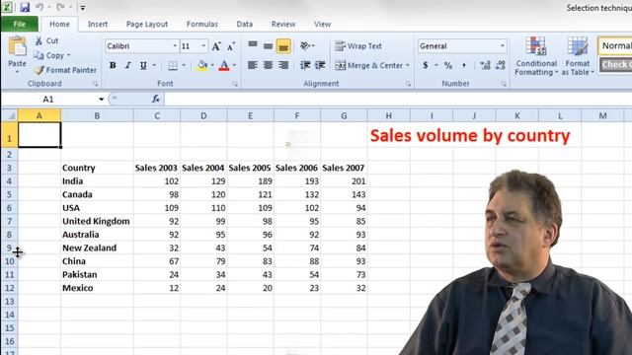Click in the formula bar input
The height and width of the screenshot is (355, 632).
pyautogui.click(x=397, y=99)
